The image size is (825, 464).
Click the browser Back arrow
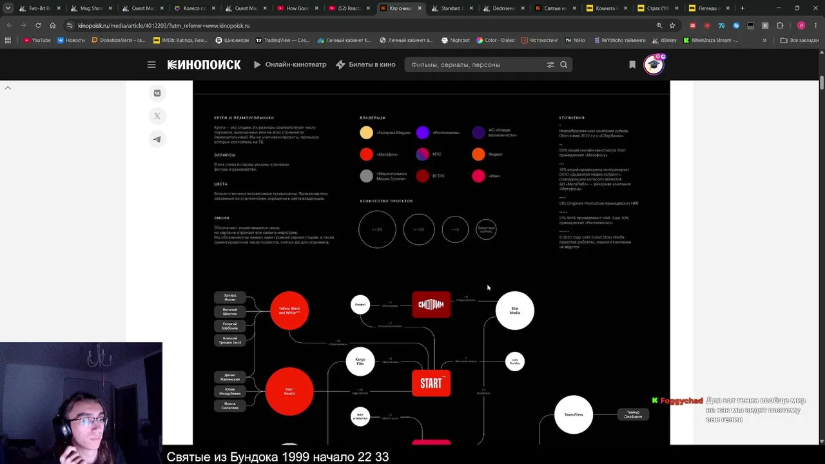pos(9,25)
